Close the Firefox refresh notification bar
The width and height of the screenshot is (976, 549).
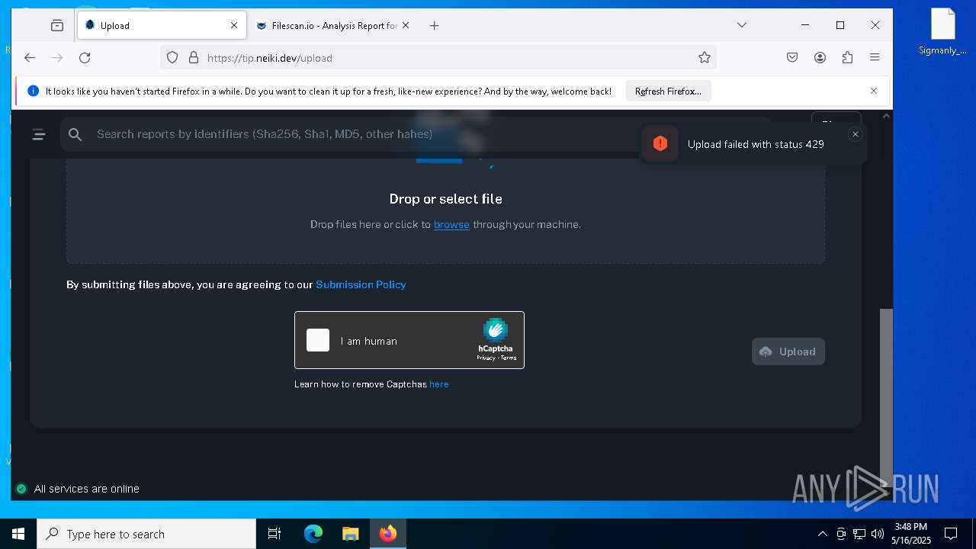[874, 91]
